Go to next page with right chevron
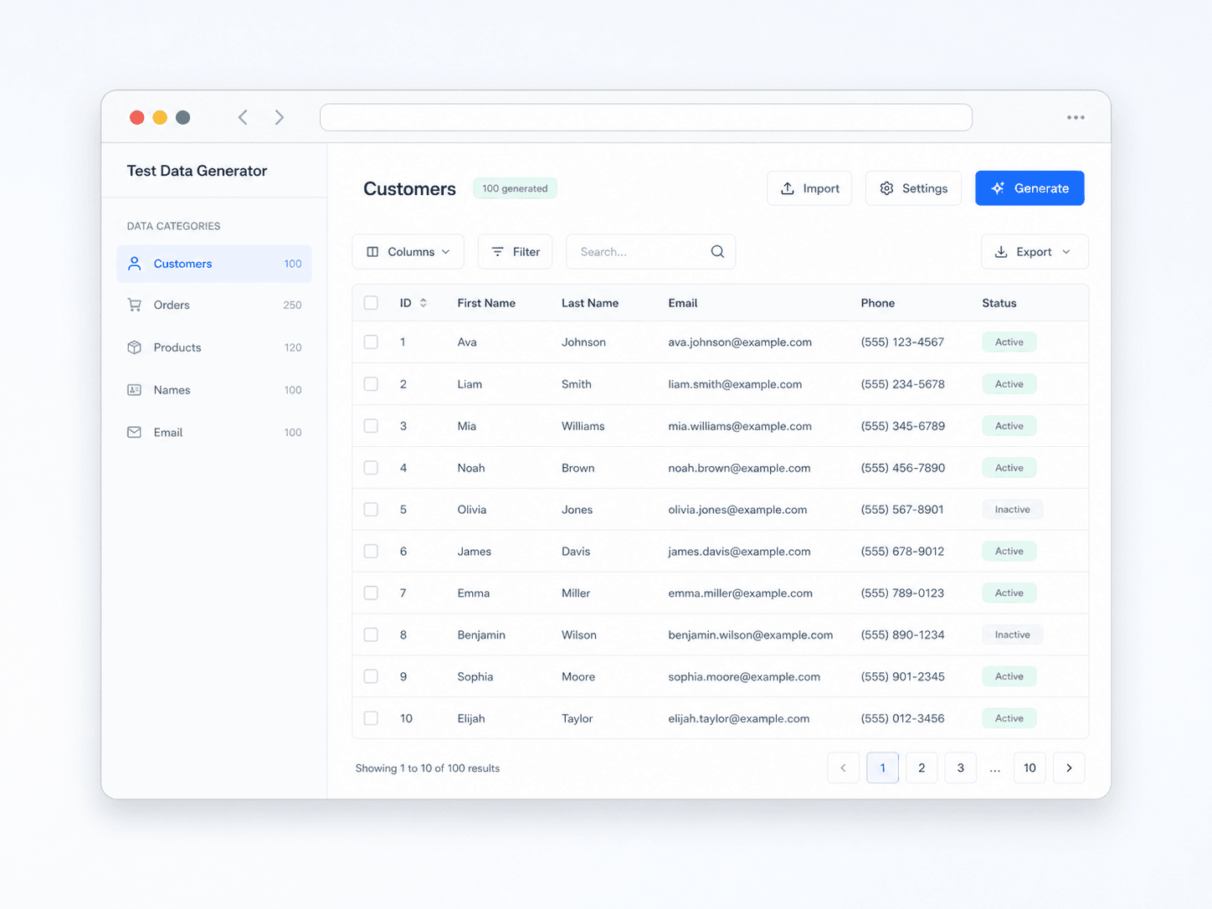The height and width of the screenshot is (909, 1212). pyautogui.click(x=1069, y=768)
